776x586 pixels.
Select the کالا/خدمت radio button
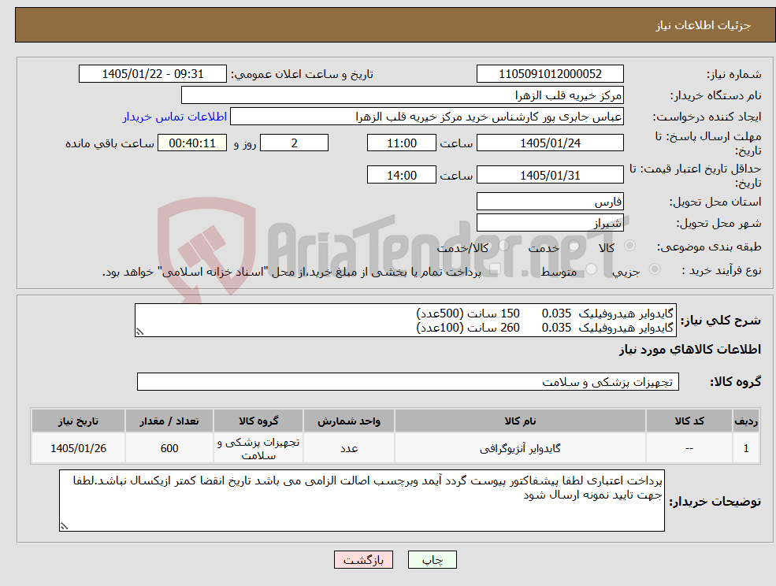coord(503,245)
